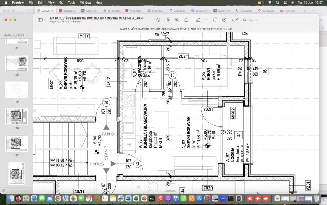The image size is (327, 205).
Task: Click the Spotlight search icon in menu bar
Action: (277, 2)
